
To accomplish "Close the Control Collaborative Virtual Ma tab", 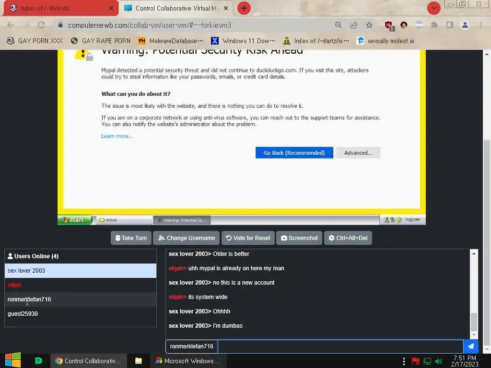I will (x=226, y=8).
